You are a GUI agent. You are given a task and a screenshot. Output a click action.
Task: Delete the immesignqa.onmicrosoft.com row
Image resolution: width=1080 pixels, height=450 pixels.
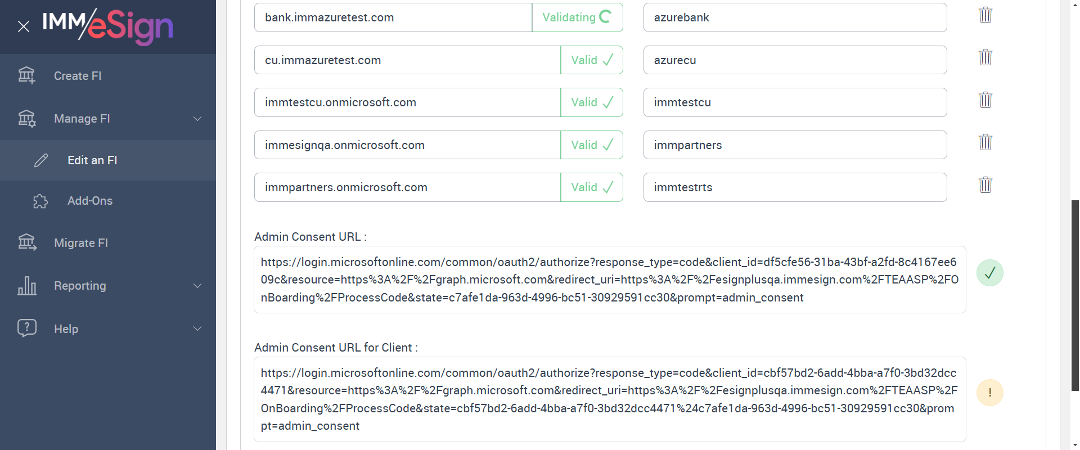click(x=985, y=142)
